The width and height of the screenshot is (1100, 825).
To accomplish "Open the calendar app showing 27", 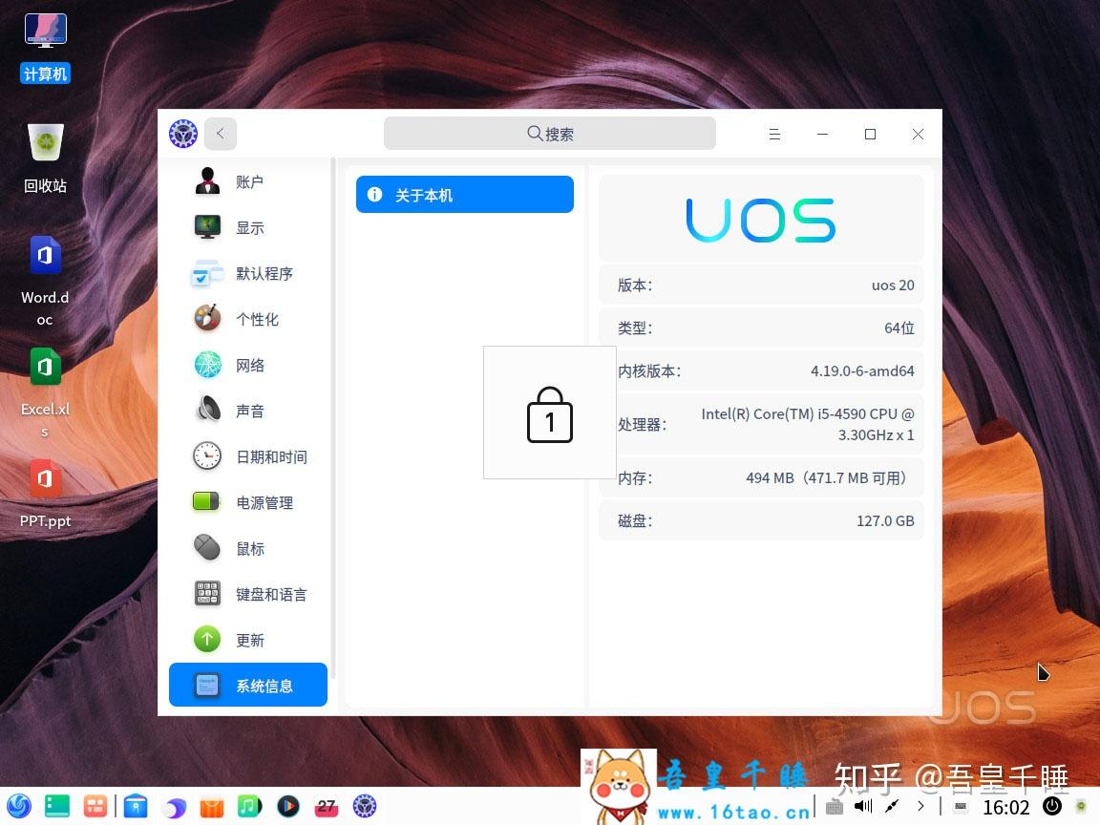I will [x=327, y=806].
